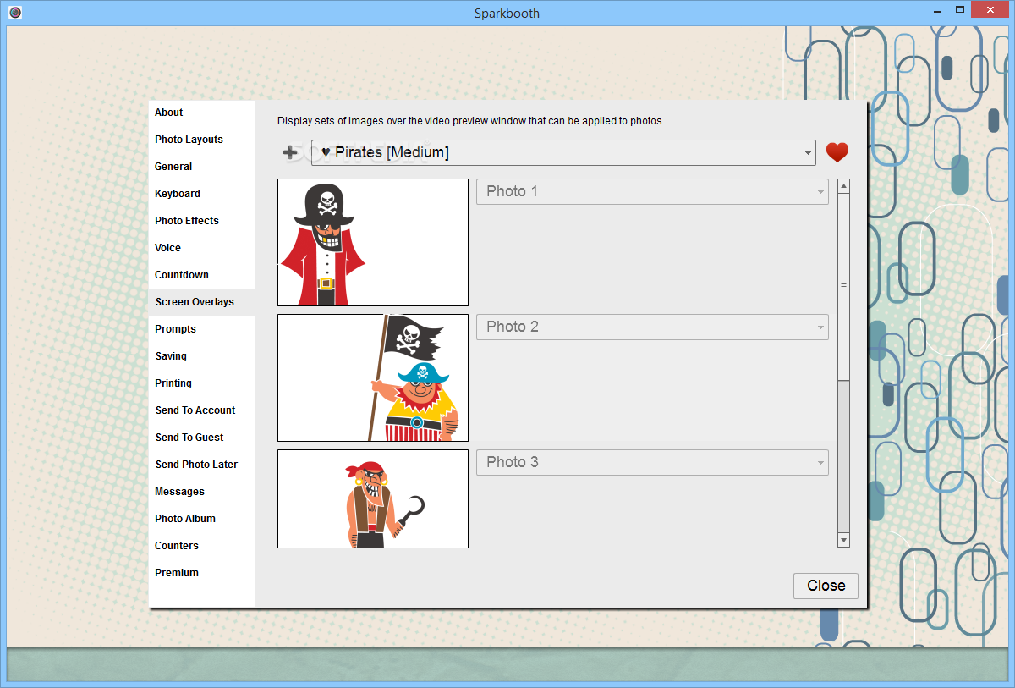The height and width of the screenshot is (688, 1015).
Task: Open Keyboard settings
Action: [201, 194]
